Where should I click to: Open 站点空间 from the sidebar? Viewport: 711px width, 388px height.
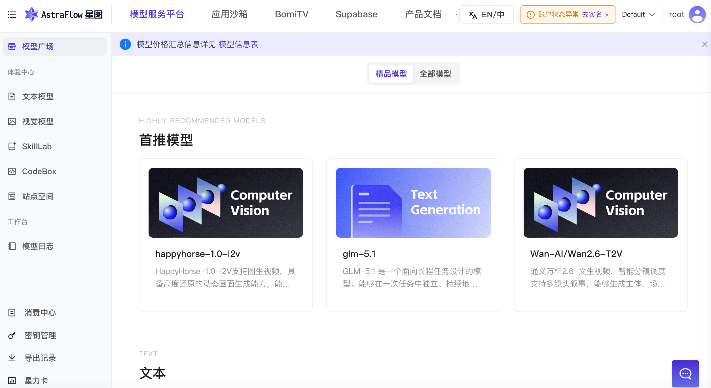click(55, 196)
